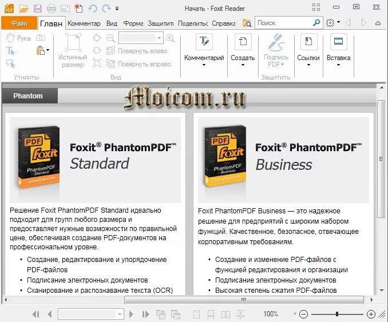Open the Вставка dropdown button
This screenshot has height=322, width=388.
[x=339, y=50]
